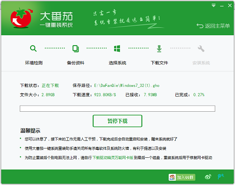Click the save path E:\DaFanQie text
This screenshot has width=235, height=185.
tap(127, 85)
